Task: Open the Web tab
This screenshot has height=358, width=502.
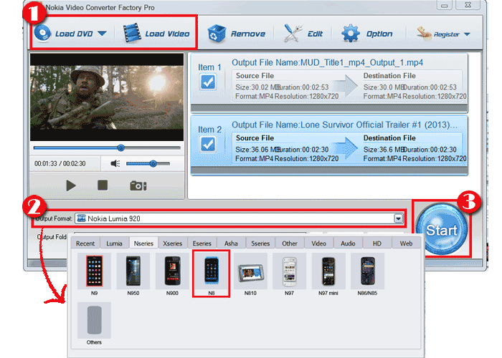Action: tap(407, 243)
